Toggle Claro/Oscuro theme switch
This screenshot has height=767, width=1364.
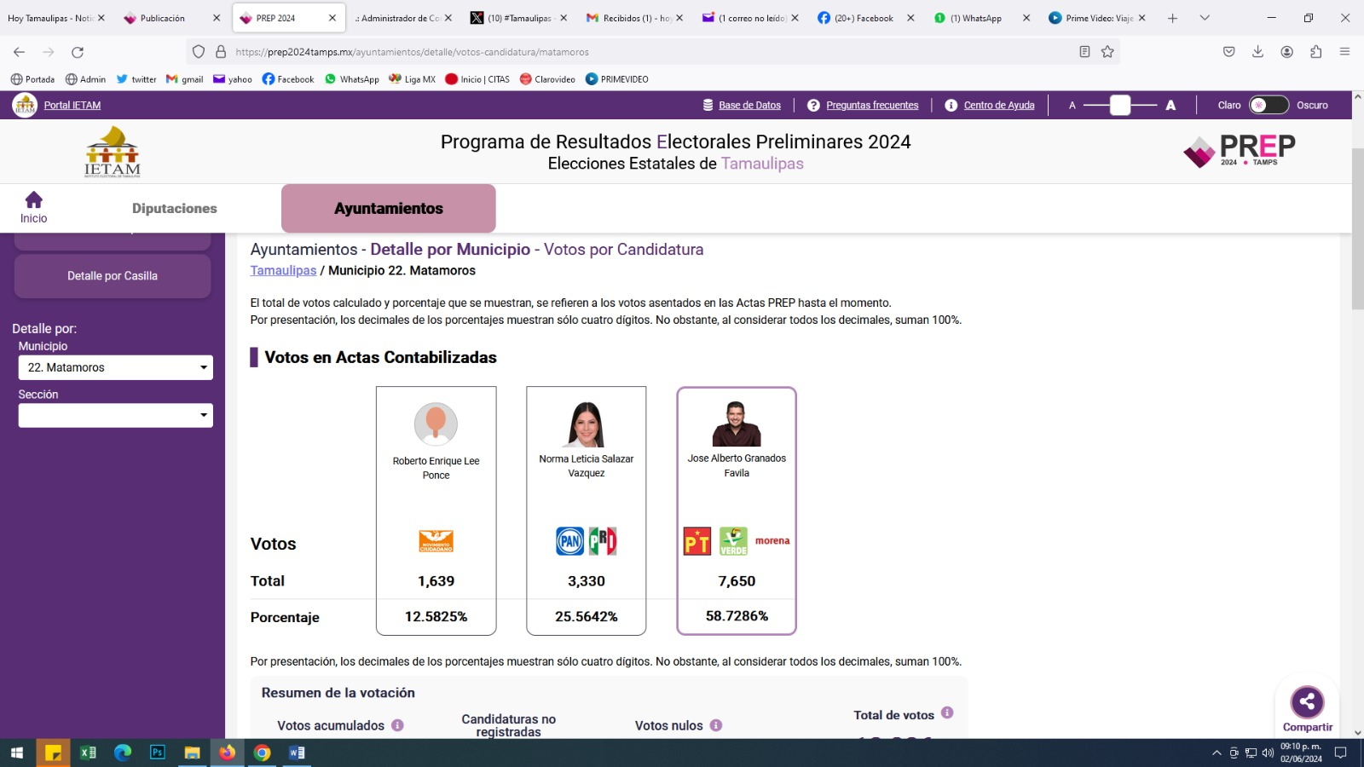1269,105
